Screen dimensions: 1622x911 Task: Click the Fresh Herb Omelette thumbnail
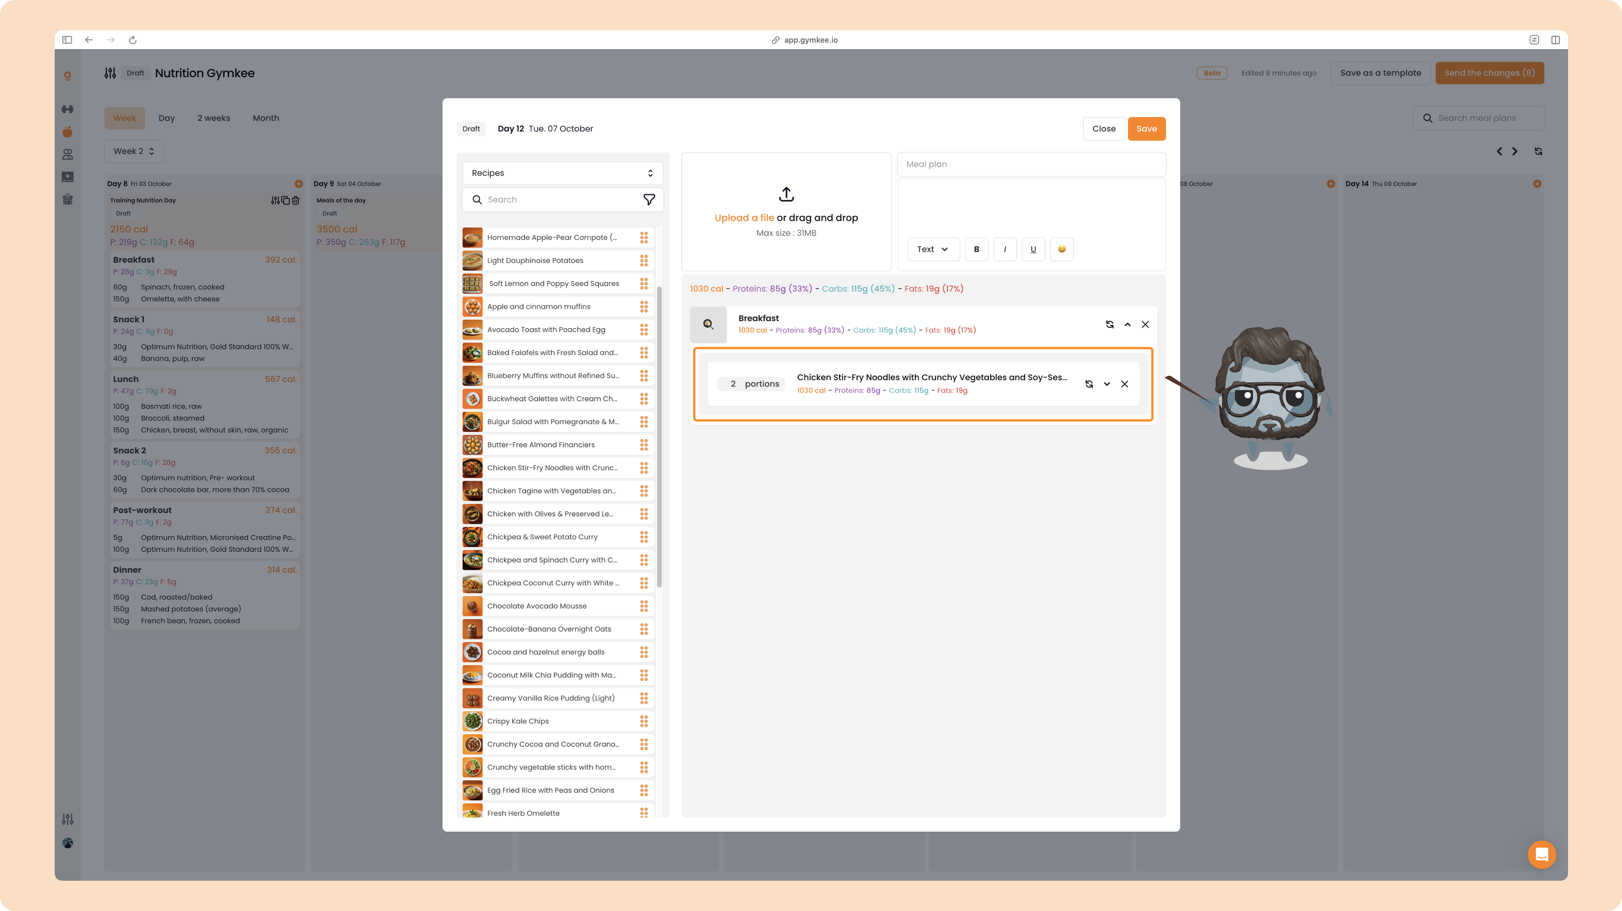pyautogui.click(x=472, y=812)
